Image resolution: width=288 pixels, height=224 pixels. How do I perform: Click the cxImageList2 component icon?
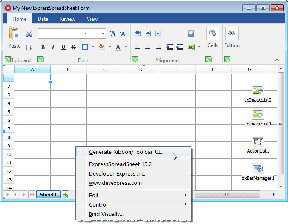click(x=258, y=90)
